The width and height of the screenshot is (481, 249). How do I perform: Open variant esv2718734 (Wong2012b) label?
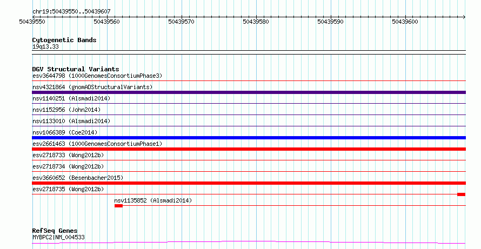pos(68,166)
